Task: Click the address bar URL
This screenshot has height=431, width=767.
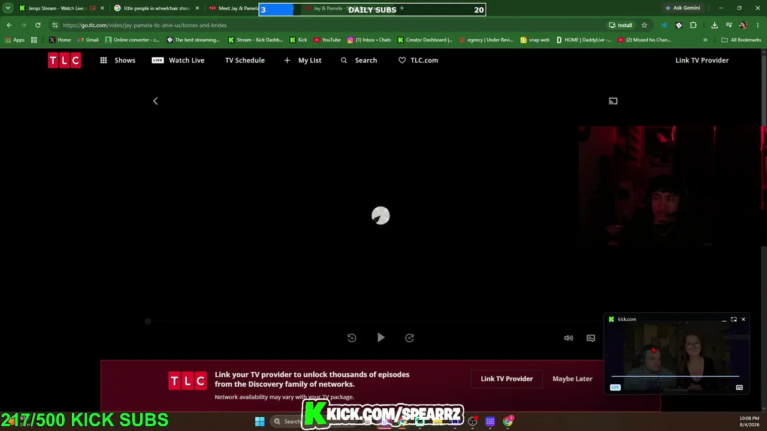Action: [x=145, y=25]
